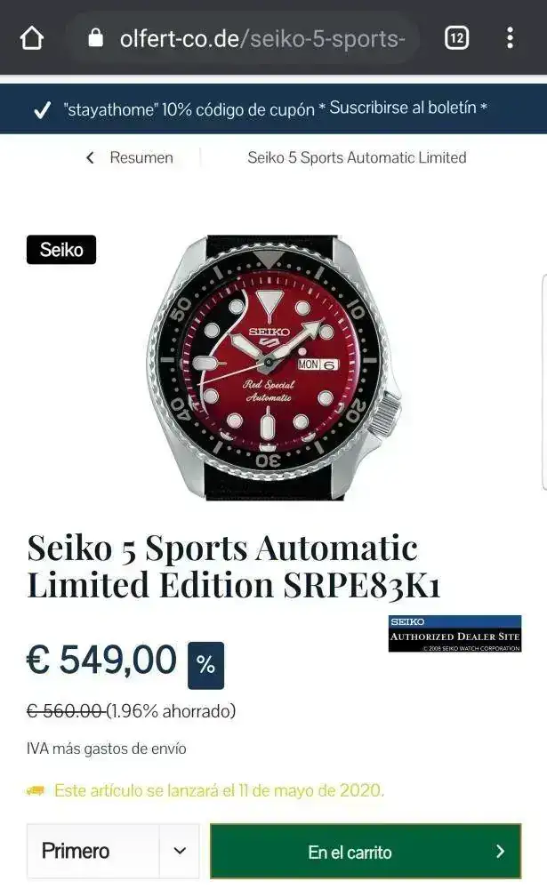Click Suscribirse al boletín link
The width and height of the screenshot is (547, 889).
(403, 108)
